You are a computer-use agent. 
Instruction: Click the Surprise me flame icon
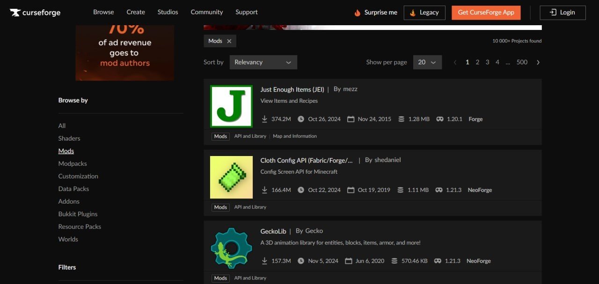pyautogui.click(x=358, y=13)
